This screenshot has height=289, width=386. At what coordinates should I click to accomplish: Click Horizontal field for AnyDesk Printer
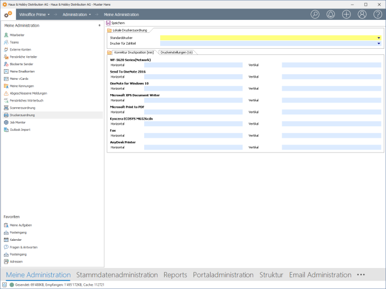(193, 147)
